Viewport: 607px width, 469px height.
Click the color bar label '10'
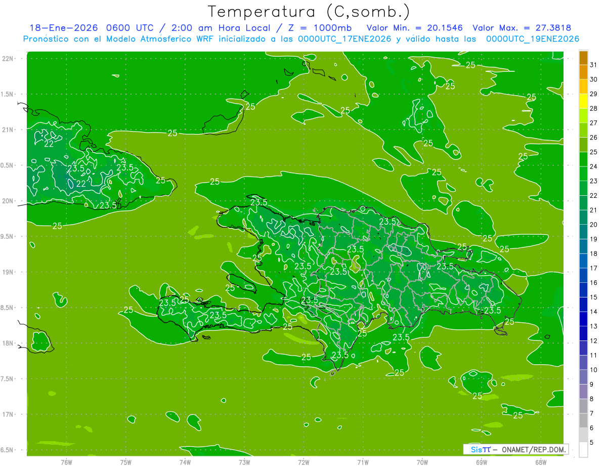[x=593, y=370]
